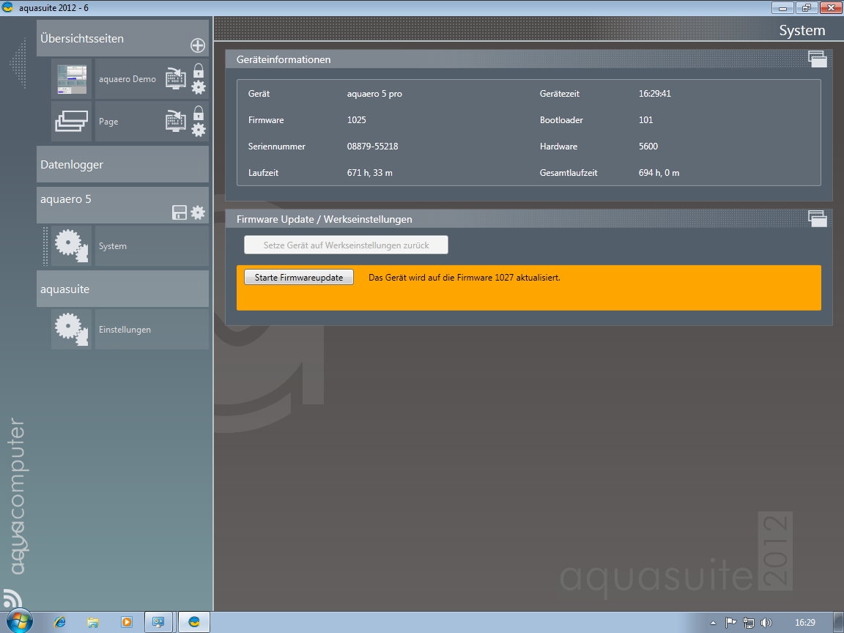Click the aquasuite news feed icon
844x633 pixels.
point(11,599)
